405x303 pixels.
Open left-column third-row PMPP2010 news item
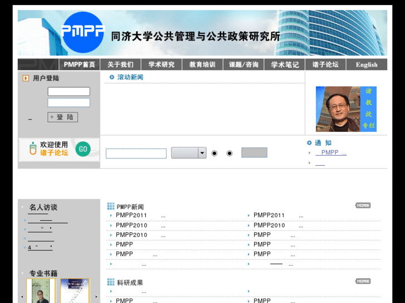click(x=140, y=235)
